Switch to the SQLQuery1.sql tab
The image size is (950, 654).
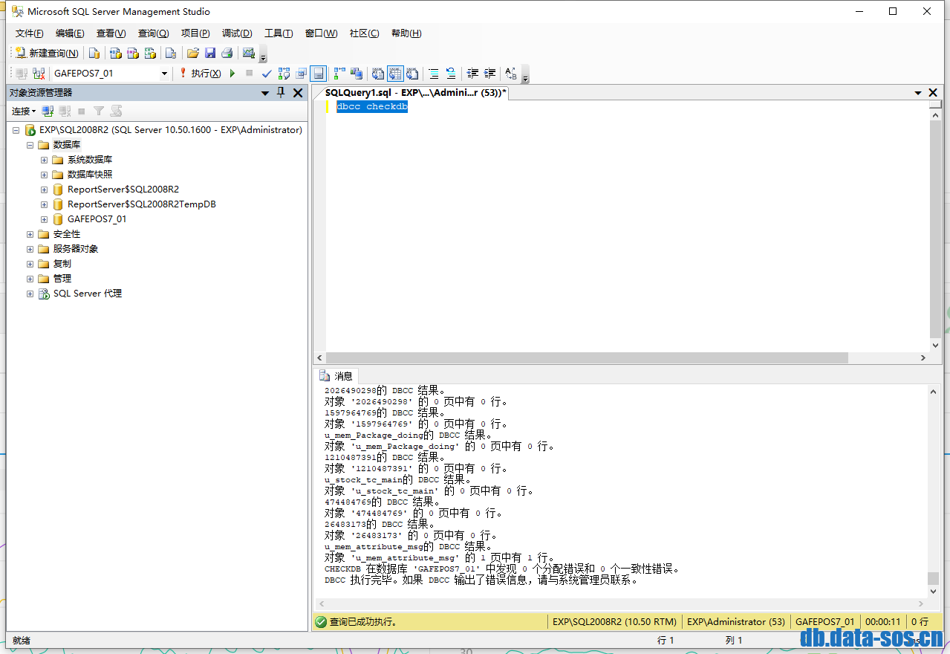[416, 93]
